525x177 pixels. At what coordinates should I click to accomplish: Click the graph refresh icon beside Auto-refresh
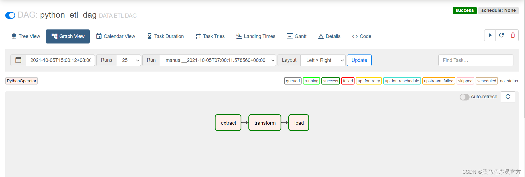point(508,97)
